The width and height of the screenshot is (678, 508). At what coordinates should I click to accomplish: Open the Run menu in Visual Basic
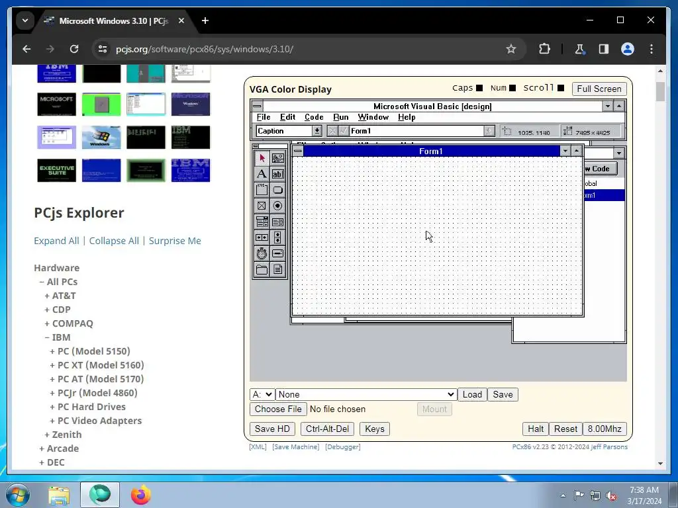[x=341, y=117]
